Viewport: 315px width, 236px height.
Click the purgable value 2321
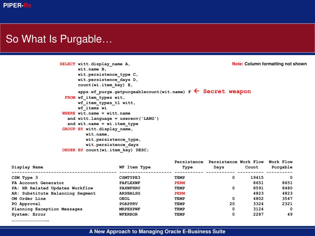tap(287, 204)
